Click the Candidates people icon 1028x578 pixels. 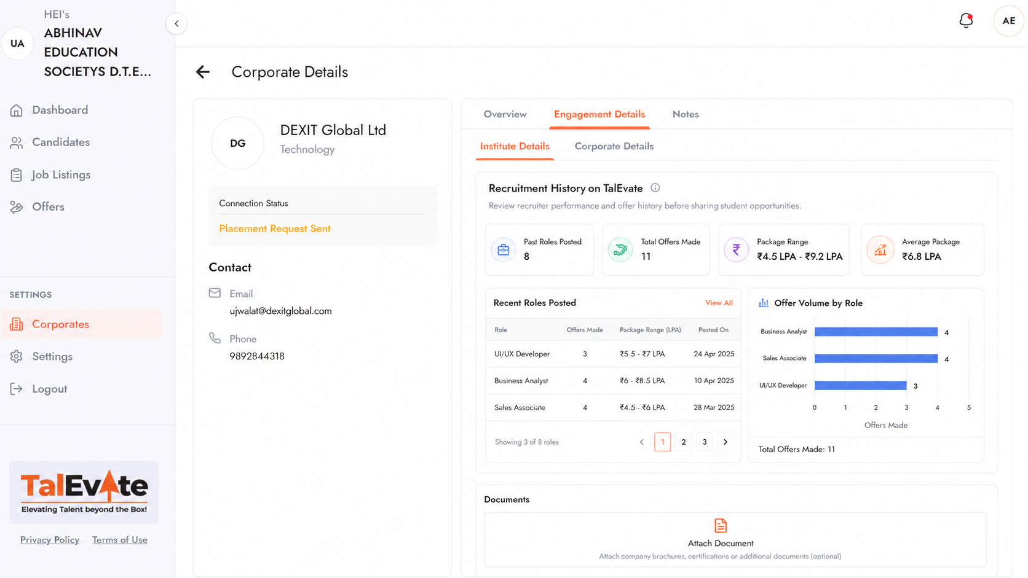pyautogui.click(x=17, y=143)
